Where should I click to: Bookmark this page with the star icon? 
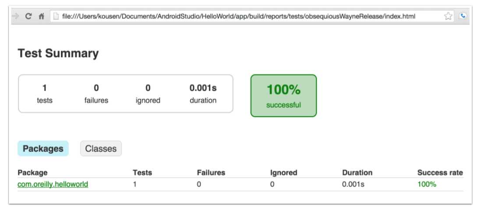pyautogui.click(x=448, y=16)
